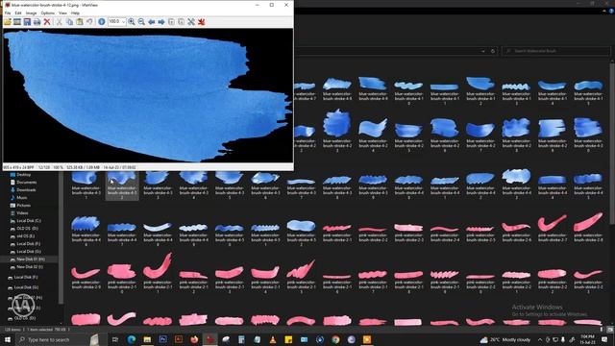This screenshot has height=346, width=615.
Task: Expand the Explorer address bar history dropdown
Action: tap(482, 51)
